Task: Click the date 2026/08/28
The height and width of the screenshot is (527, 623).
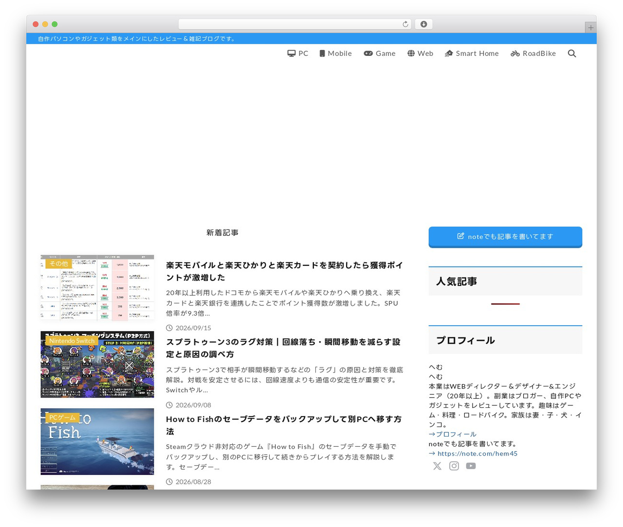Action: (x=193, y=482)
